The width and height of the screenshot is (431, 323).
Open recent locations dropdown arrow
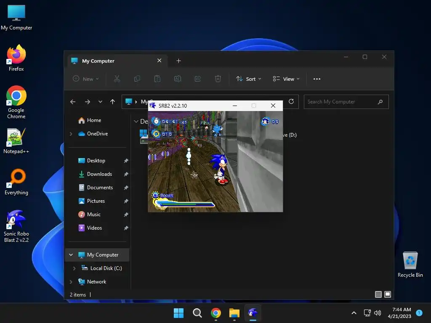tap(100, 102)
